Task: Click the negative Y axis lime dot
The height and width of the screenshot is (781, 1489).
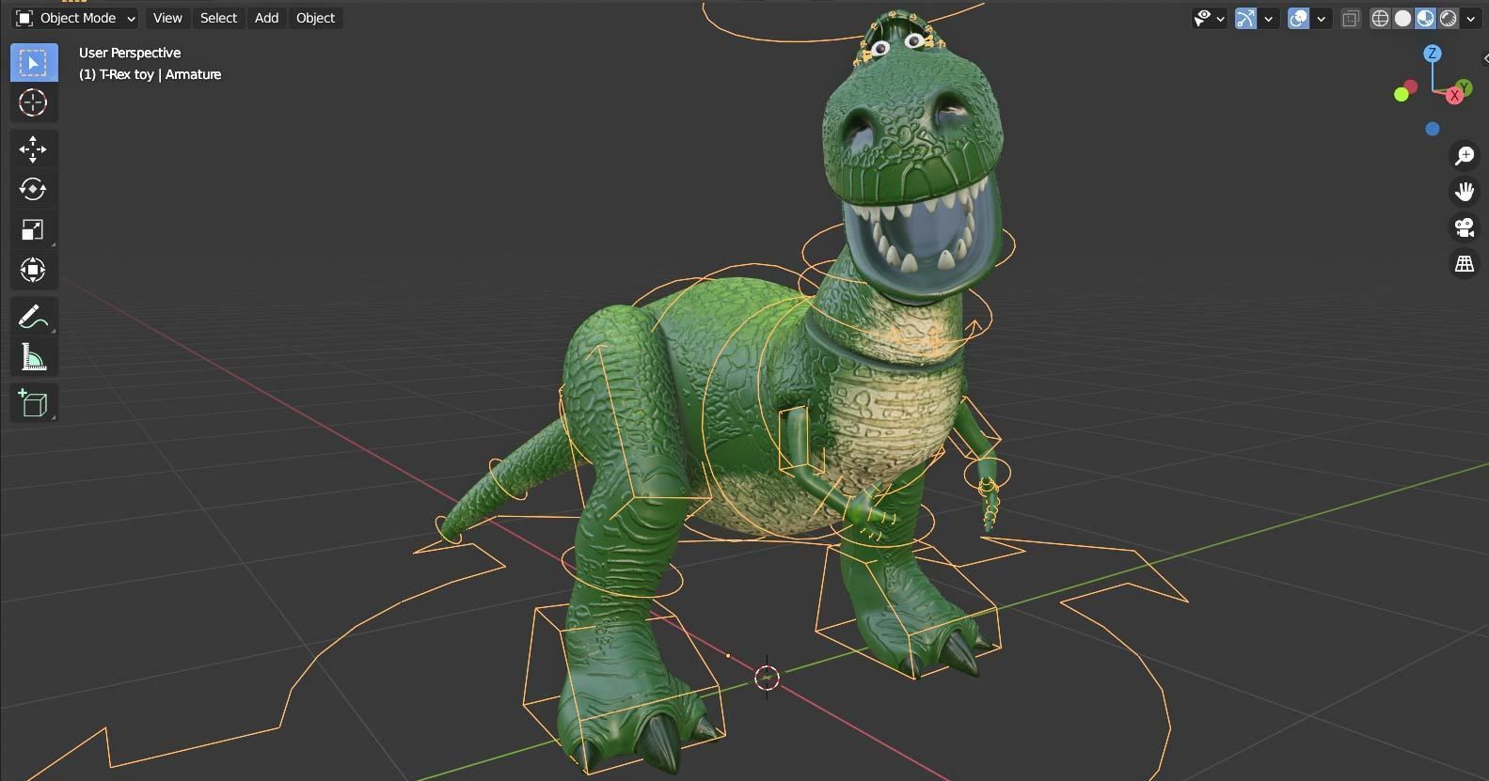Action: tap(1401, 95)
